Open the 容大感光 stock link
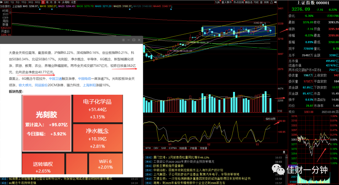The height and width of the screenshot is (185, 339). [25, 85]
